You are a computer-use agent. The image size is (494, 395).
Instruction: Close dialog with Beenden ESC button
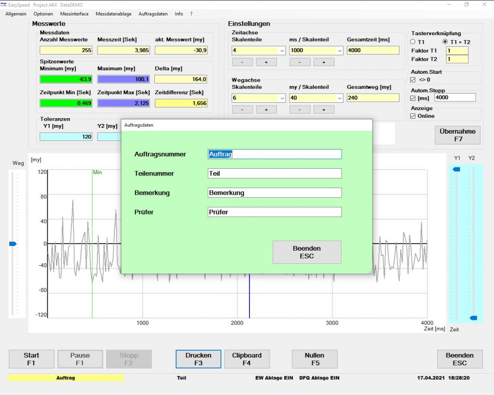point(307,252)
